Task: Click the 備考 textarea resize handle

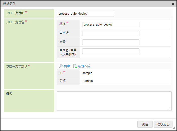Action: point(170,109)
